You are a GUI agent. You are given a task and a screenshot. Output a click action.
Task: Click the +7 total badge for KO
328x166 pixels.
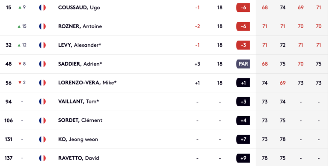[x=243, y=139]
